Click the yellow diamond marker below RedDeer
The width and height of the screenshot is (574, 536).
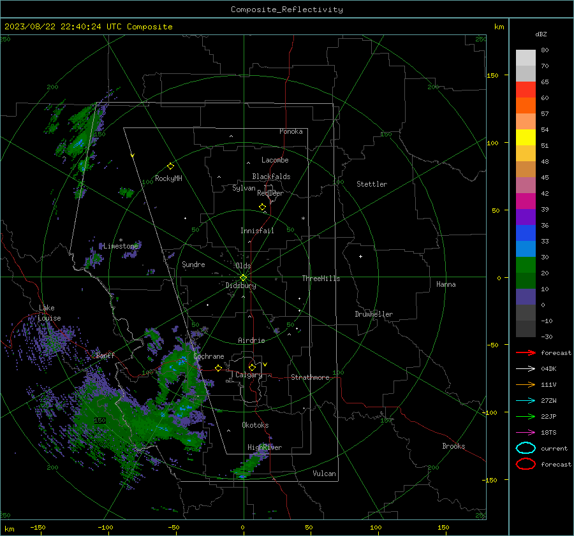click(262, 207)
